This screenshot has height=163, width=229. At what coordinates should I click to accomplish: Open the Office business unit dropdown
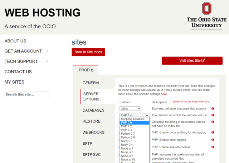click(x=130, y=109)
